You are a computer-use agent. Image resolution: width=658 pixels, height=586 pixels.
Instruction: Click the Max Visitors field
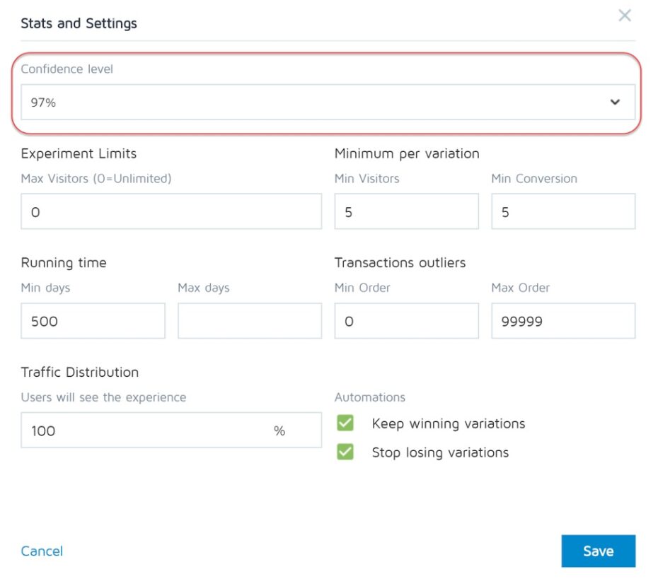click(170, 211)
